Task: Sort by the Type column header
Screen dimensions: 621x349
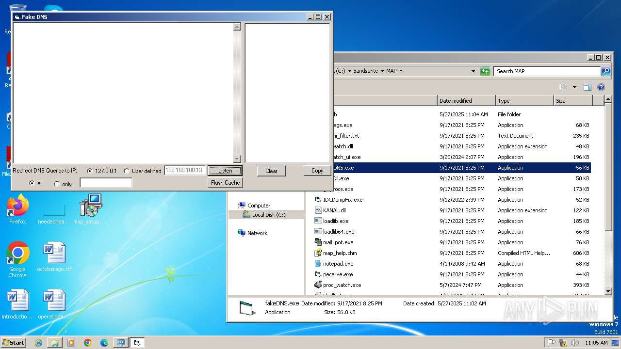Action: (524, 101)
